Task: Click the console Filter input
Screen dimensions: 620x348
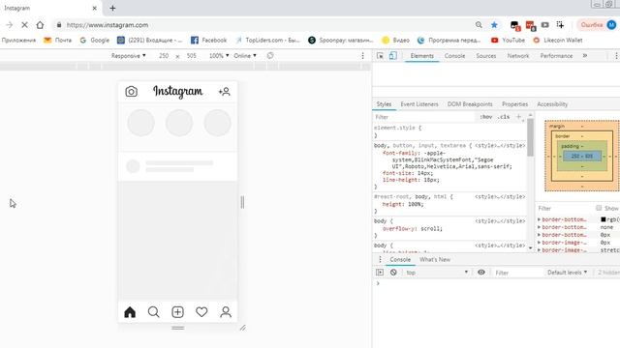Action: (517, 273)
